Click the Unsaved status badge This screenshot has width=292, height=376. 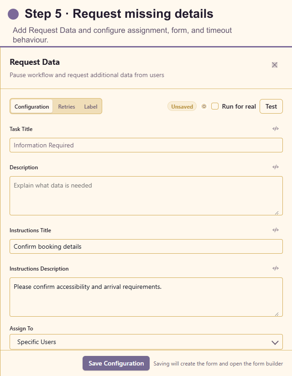[x=182, y=106]
